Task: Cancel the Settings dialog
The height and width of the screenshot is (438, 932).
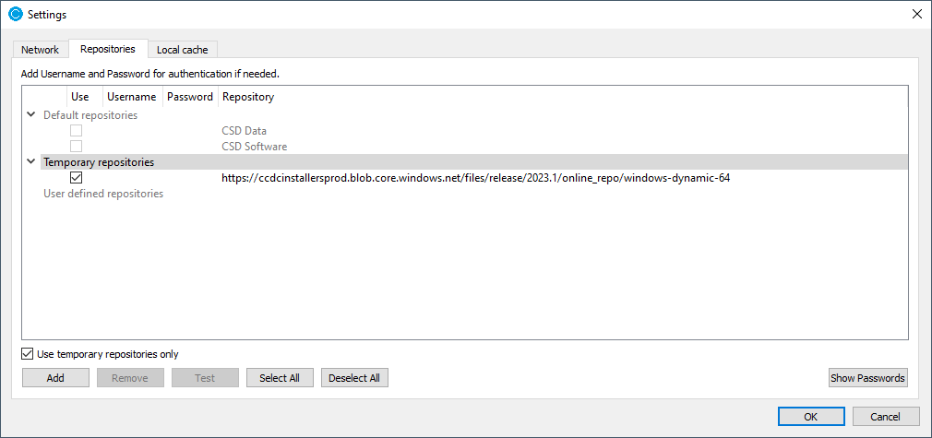Action: pos(886,417)
